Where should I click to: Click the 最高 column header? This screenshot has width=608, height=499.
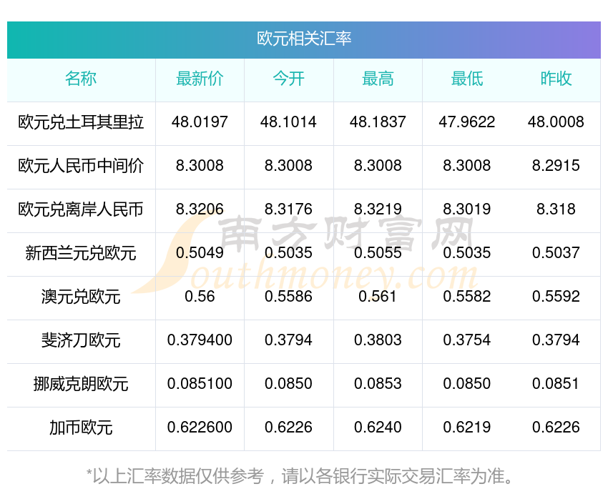click(378, 79)
